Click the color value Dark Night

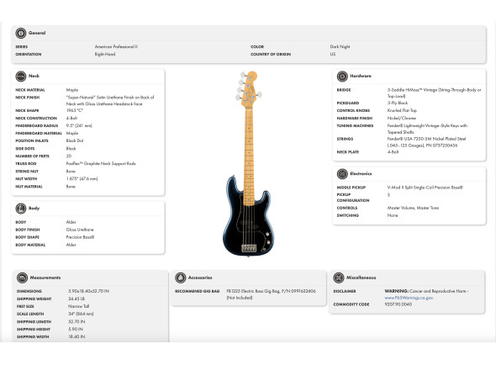[340, 46]
